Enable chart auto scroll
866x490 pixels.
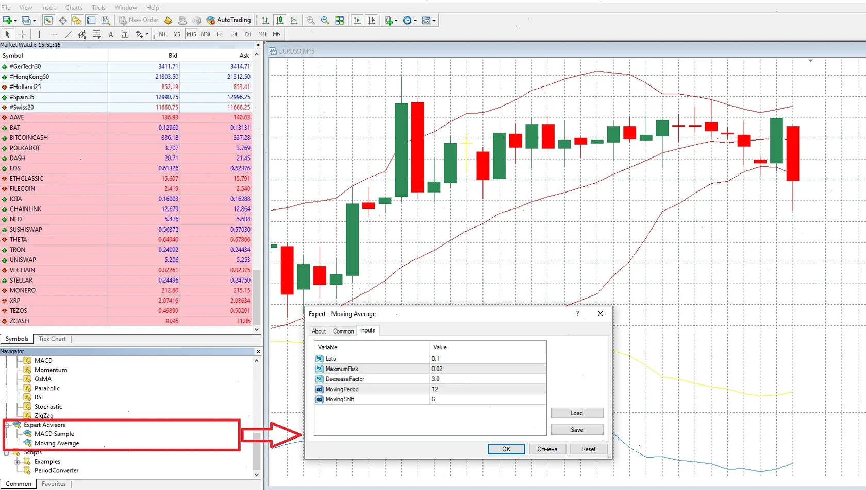pos(357,20)
